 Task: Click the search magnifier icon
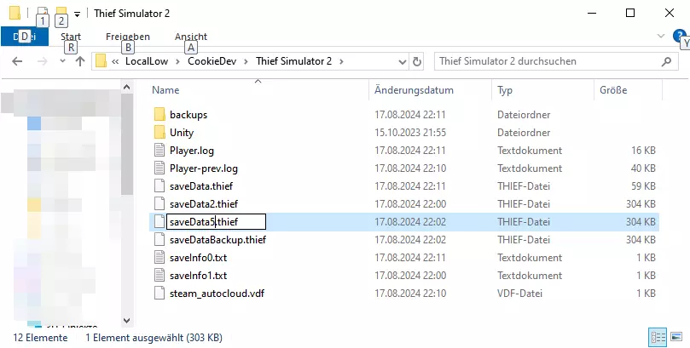[666, 62]
